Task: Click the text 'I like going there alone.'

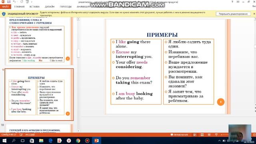Action: [x=133, y=44]
